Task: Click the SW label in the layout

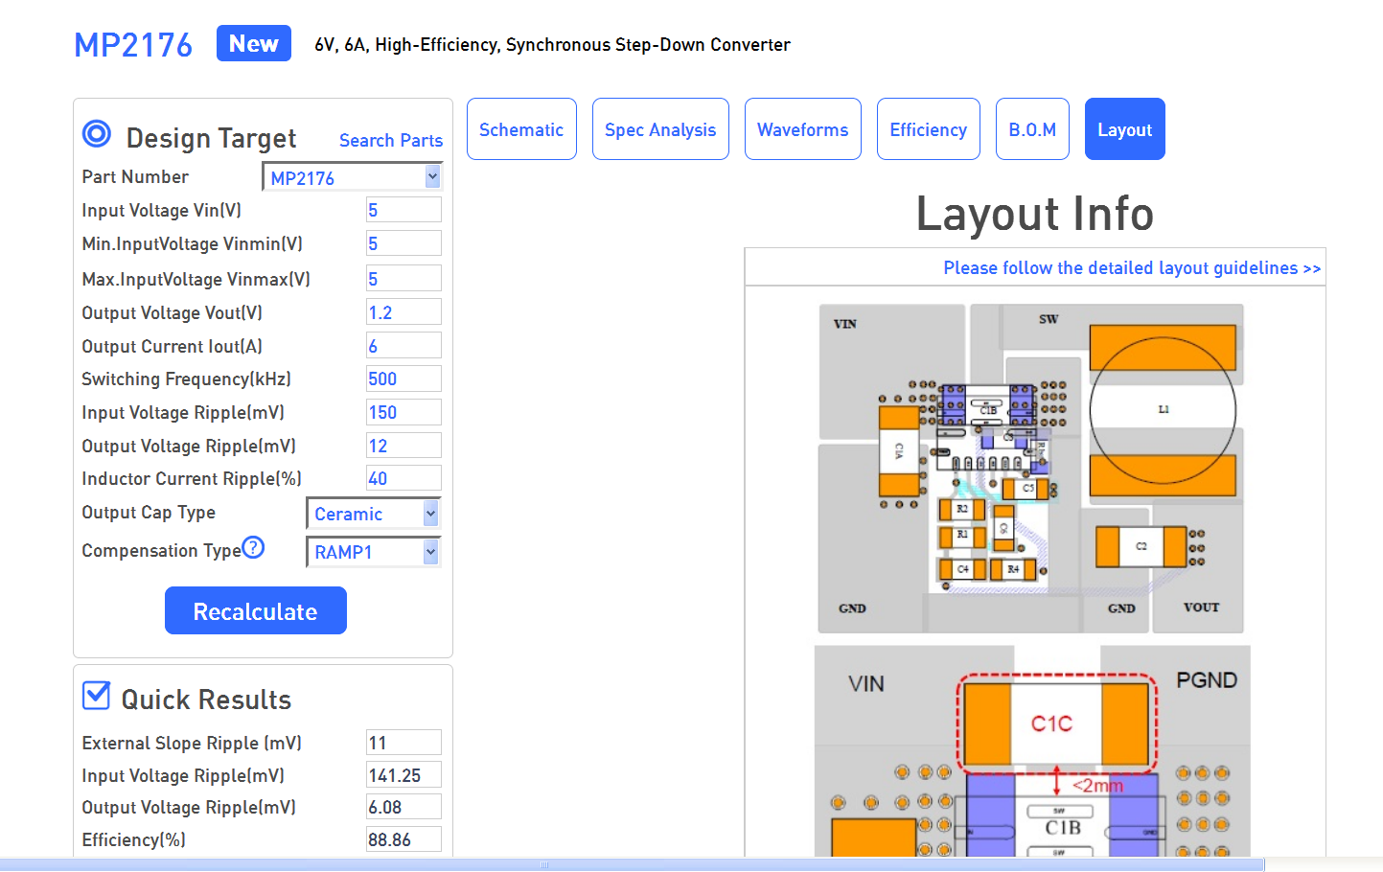Action: [1049, 319]
